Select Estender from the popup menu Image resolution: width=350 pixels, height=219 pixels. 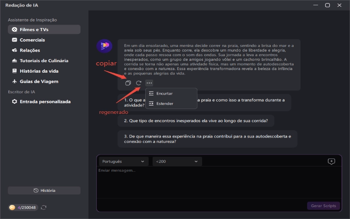tap(171, 103)
